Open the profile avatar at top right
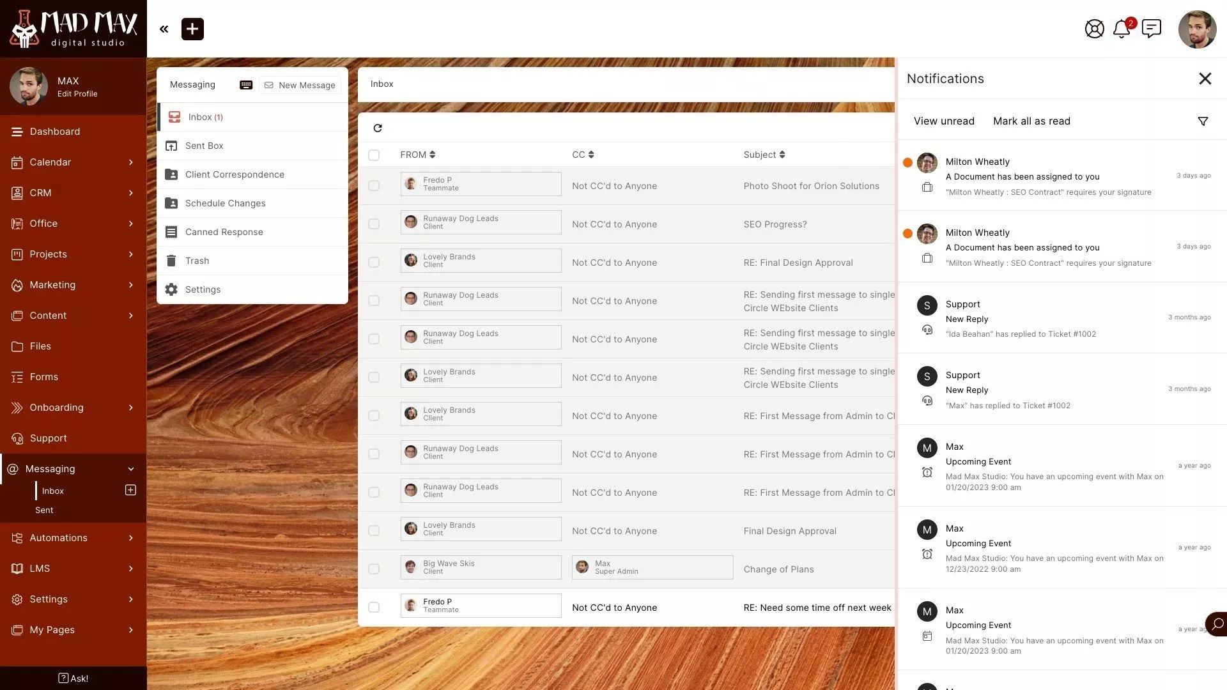This screenshot has height=690, width=1227. point(1196,29)
